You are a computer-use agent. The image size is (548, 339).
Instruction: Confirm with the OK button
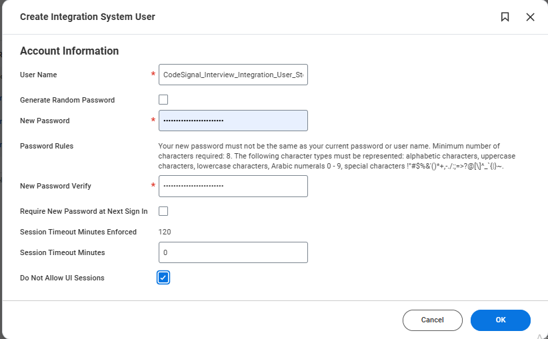click(x=501, y=320)
